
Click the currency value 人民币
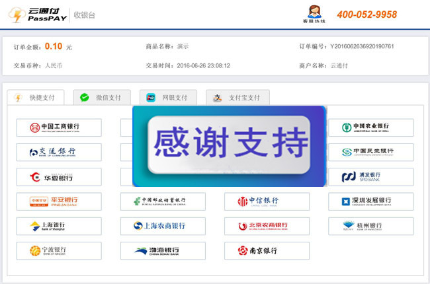tap(54, 66)
